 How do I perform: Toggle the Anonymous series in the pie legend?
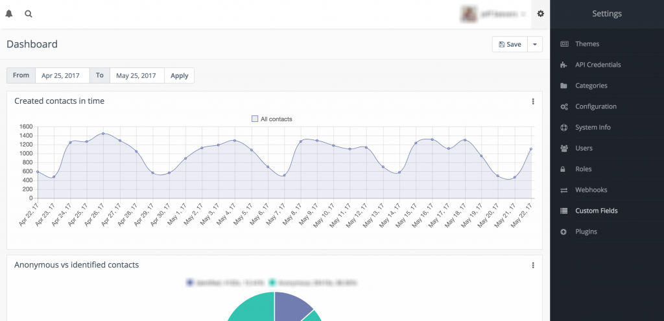tap(273, 283)
